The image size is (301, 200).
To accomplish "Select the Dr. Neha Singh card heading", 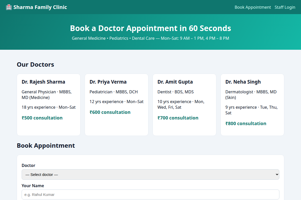I will click(243, 82).
